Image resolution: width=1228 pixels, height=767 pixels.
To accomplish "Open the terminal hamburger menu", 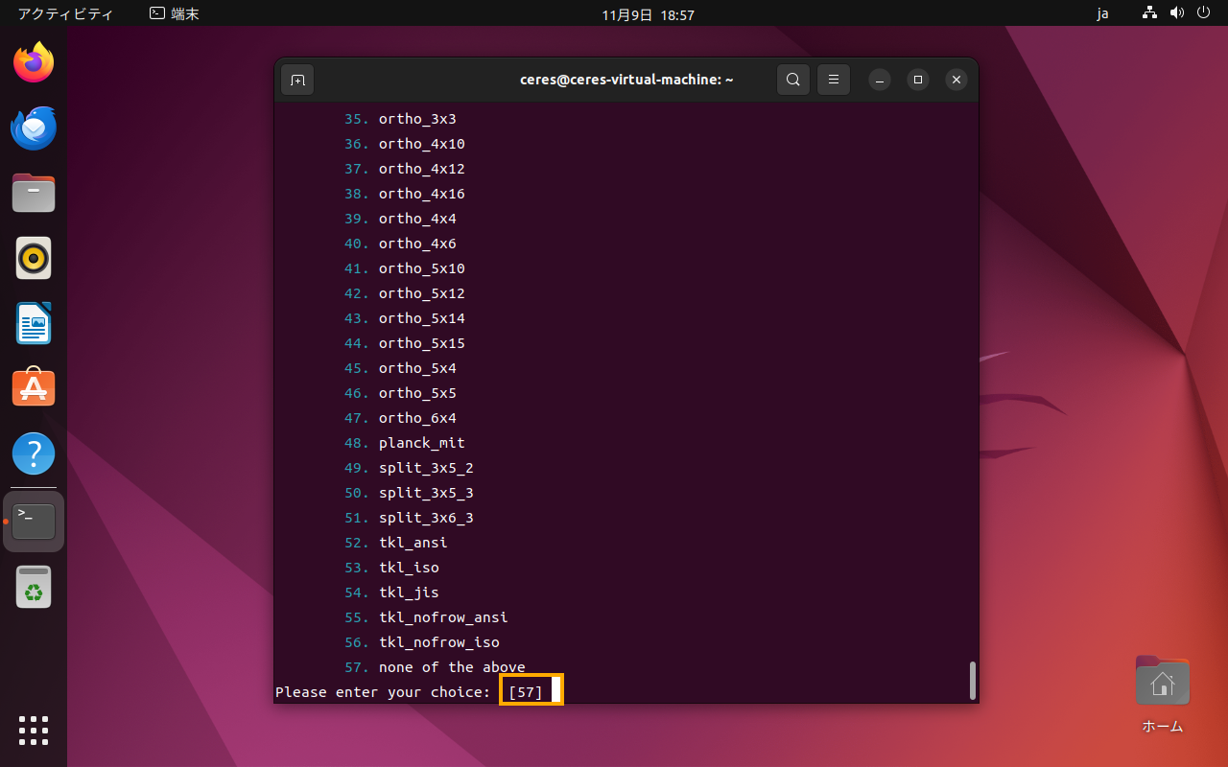I will point(834,80).
